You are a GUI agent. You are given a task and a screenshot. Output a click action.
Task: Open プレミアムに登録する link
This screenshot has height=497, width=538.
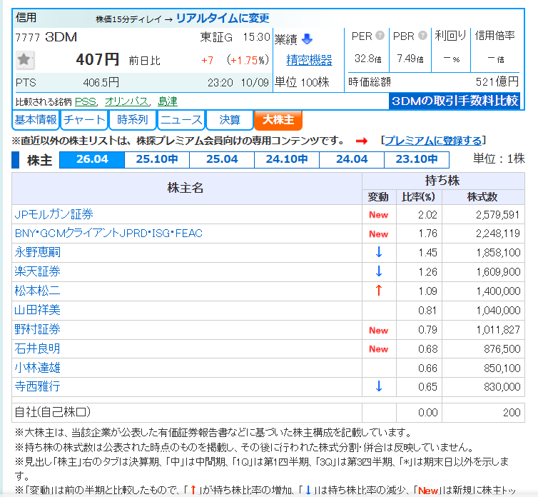tap(433, 141)
